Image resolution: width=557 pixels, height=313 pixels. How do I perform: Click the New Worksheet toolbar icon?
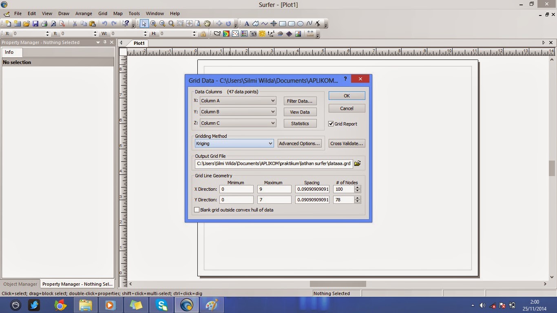[x=17, y=24]
